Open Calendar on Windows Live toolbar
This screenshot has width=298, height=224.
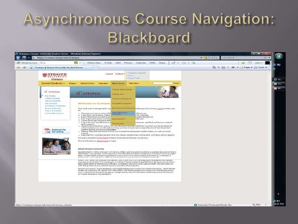tap(141, 63)
